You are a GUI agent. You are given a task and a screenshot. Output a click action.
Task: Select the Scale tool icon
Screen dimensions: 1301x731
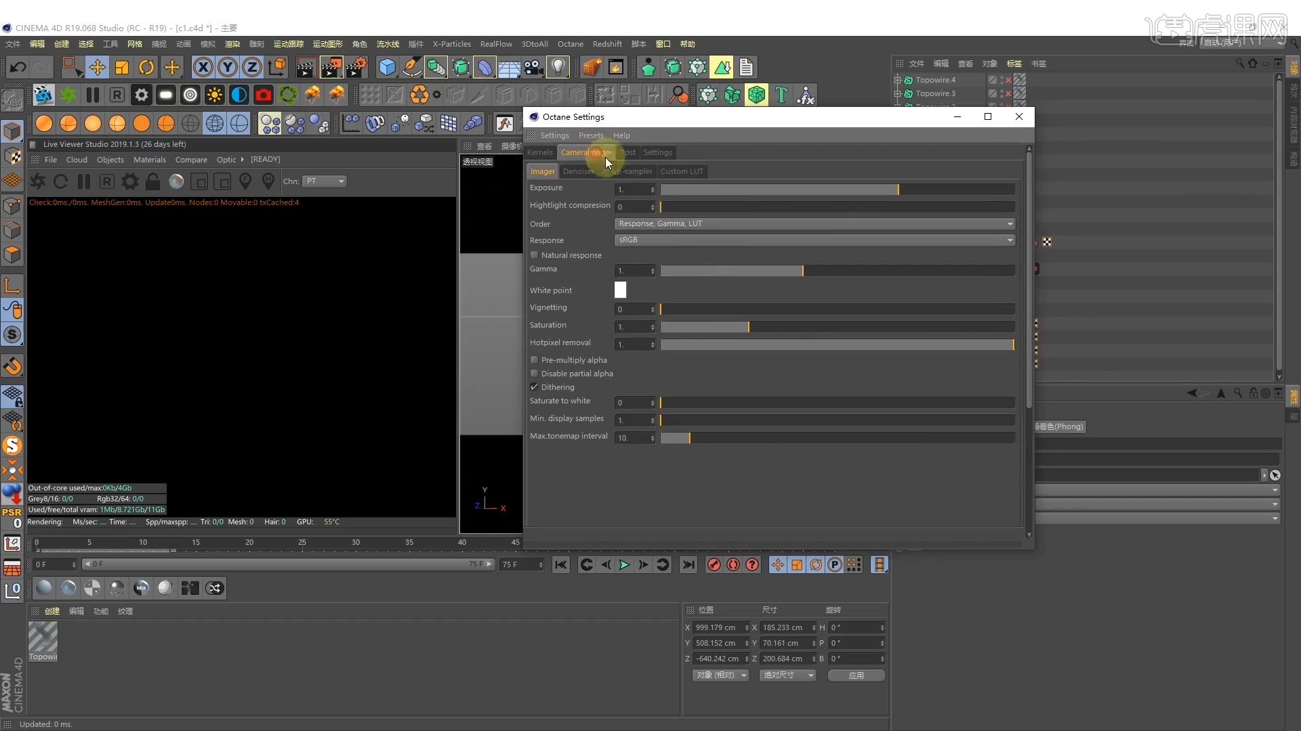122,67
